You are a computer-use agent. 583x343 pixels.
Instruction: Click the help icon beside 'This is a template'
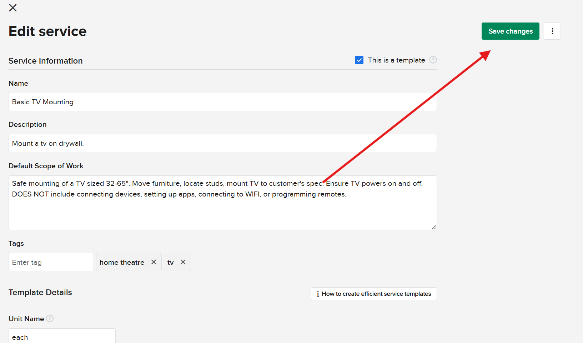click(x=433, y=60)
